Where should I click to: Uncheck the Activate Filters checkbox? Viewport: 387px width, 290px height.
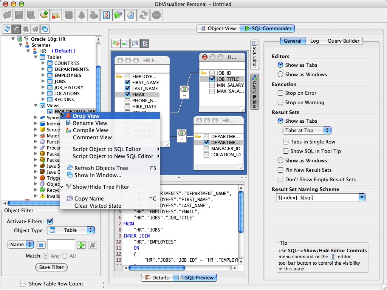coord(50,221)
